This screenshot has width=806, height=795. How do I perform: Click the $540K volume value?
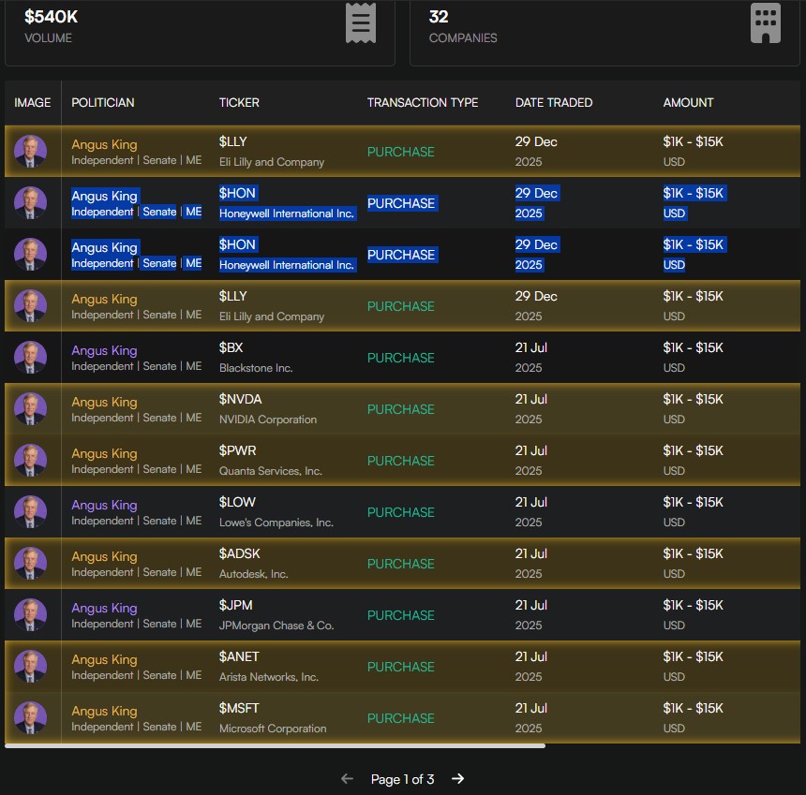51,17
